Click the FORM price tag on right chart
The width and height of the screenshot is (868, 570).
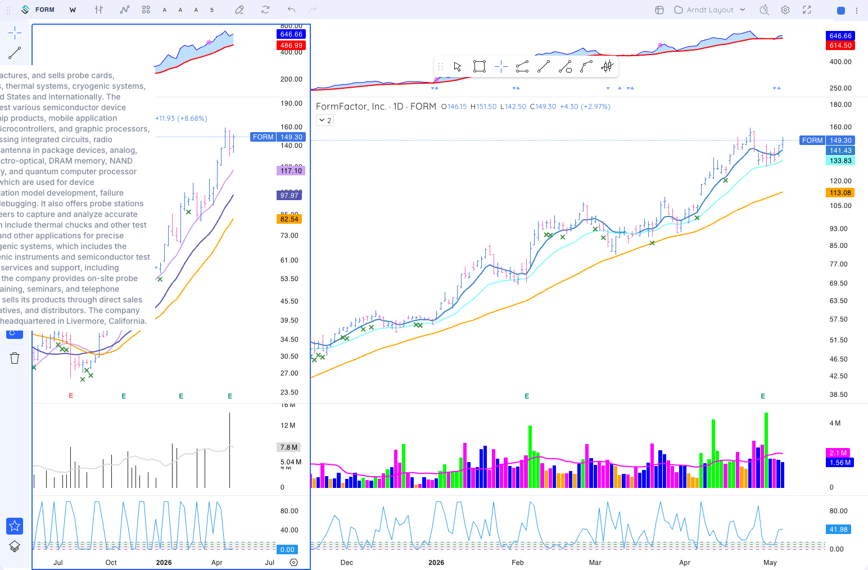pos(812,141)
